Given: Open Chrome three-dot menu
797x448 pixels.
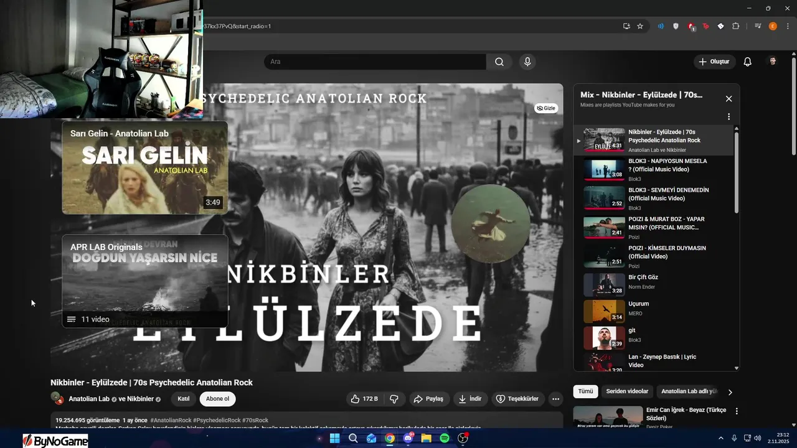Looking at the screenshot, I should [788, 26].
